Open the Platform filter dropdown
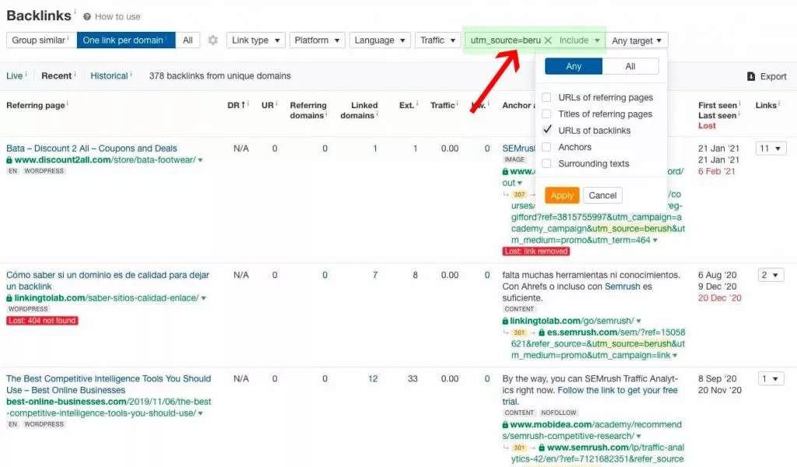The image size is (797, 467). tap(318, 40)
